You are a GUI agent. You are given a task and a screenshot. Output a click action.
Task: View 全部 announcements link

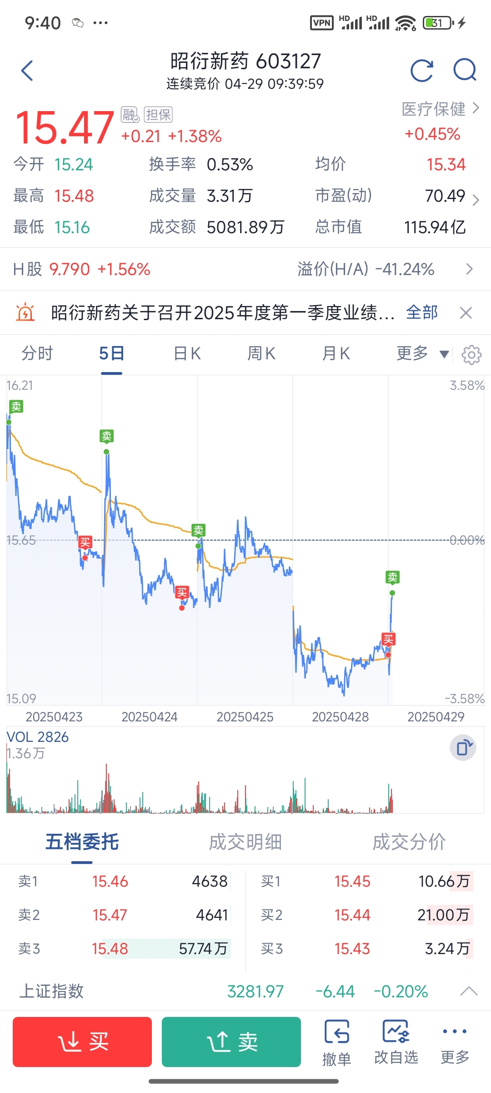pyautogui.click(x=422, y=313)
